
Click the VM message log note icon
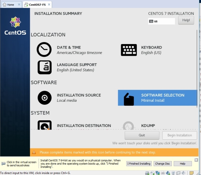[192, 173]
